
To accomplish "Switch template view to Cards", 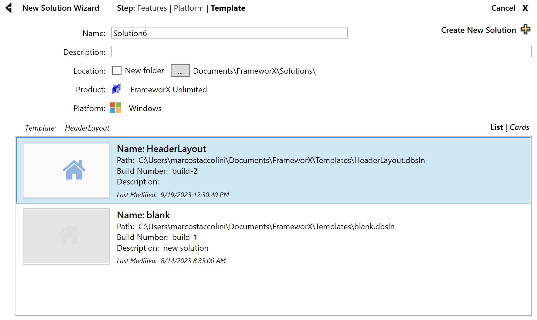I will tap(519, 127).
